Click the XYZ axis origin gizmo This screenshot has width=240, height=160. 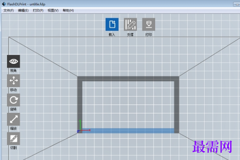pyautogui.click(x=84, y=126)
